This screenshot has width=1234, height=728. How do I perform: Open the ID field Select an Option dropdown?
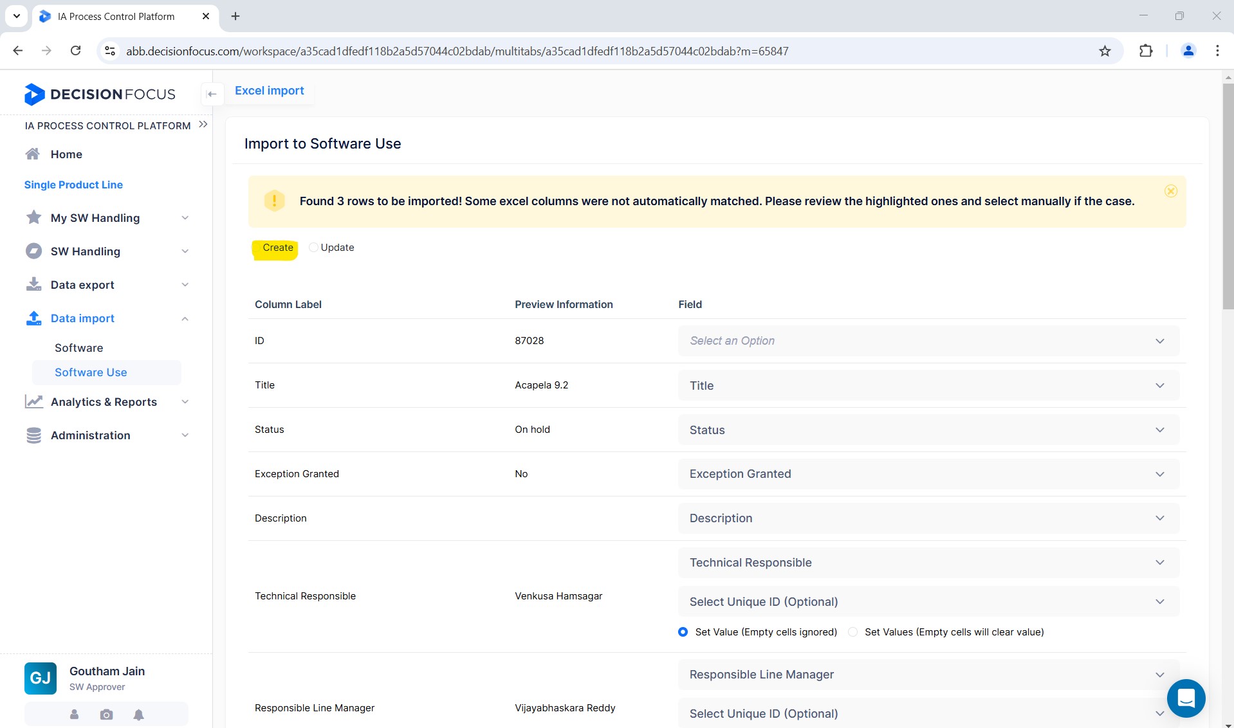point(928,341)
